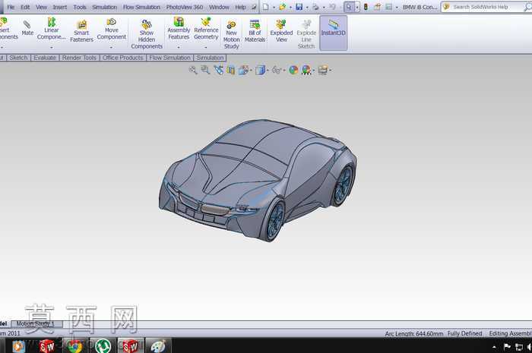Create a New Motion Study
Viewport: 532px width, 353px height.
click(231, 35)
